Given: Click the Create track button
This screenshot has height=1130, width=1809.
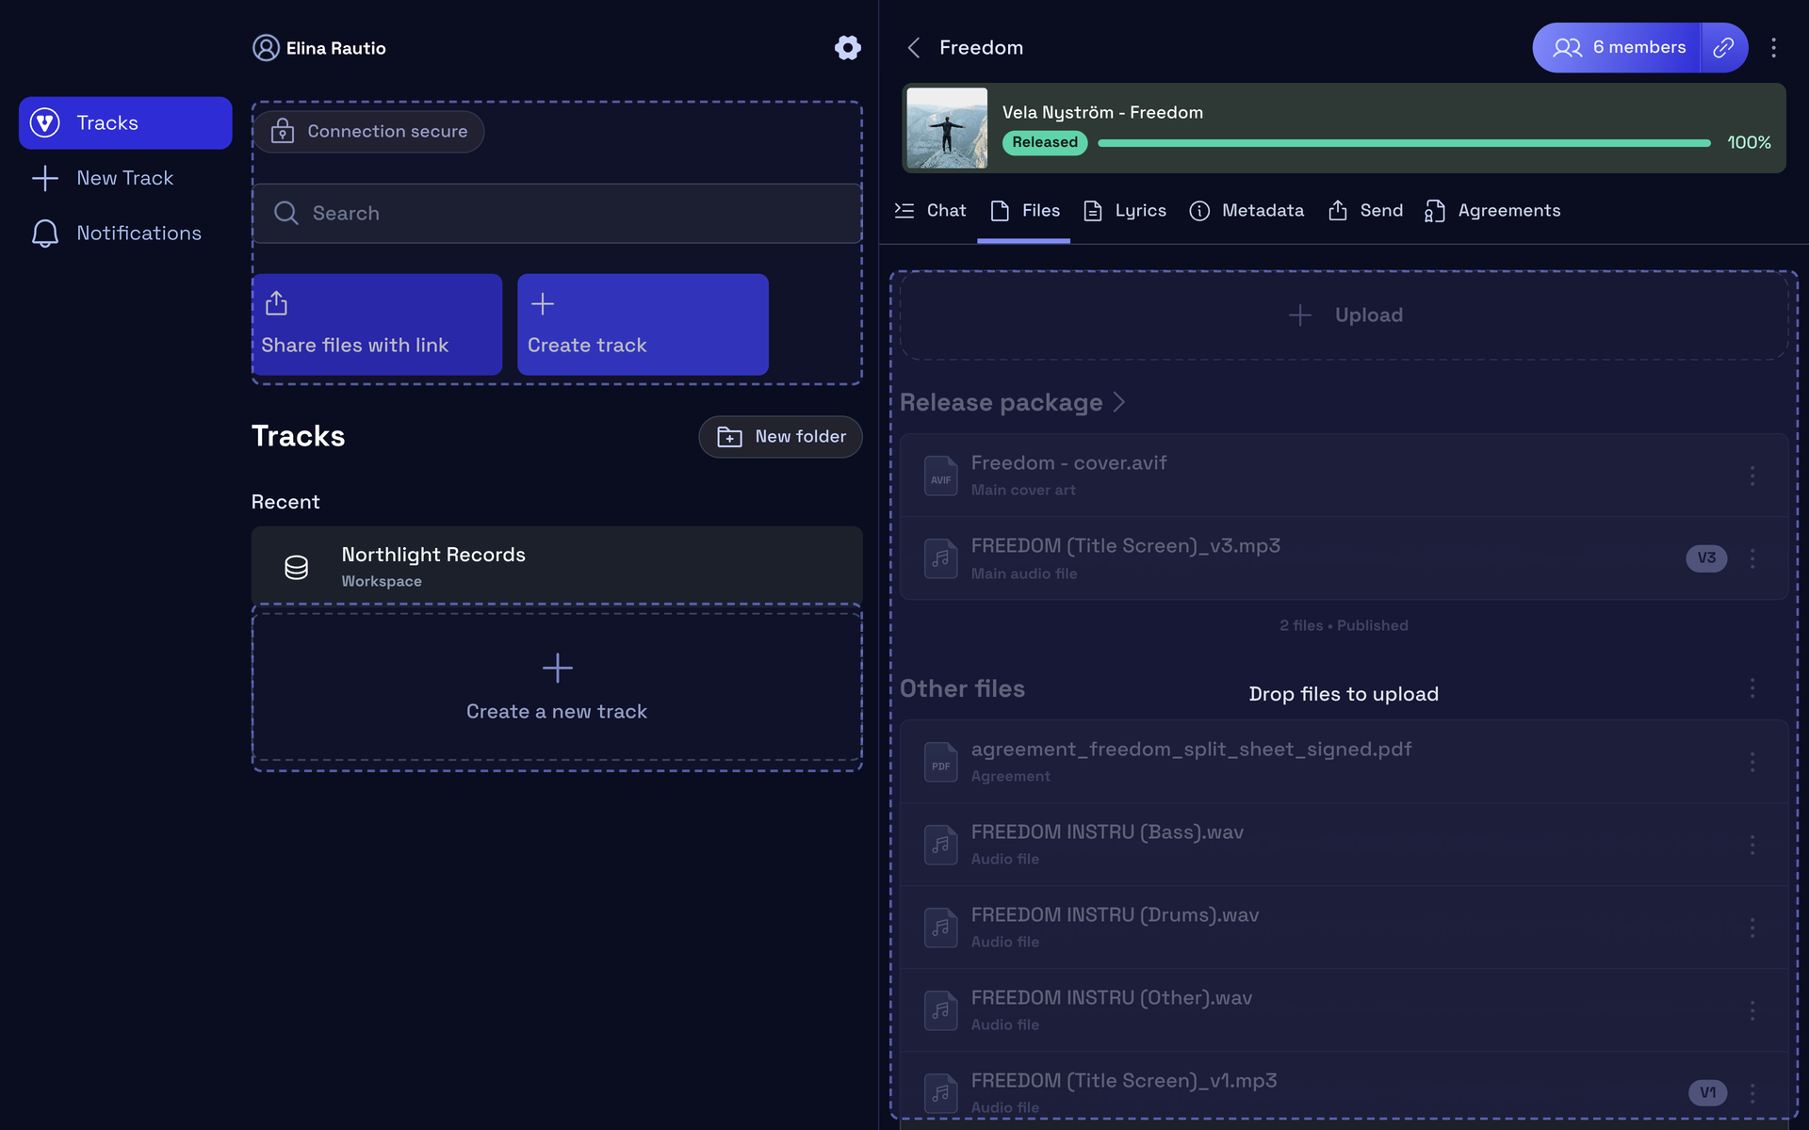Looking at the screenshot, I should point(643,325).
